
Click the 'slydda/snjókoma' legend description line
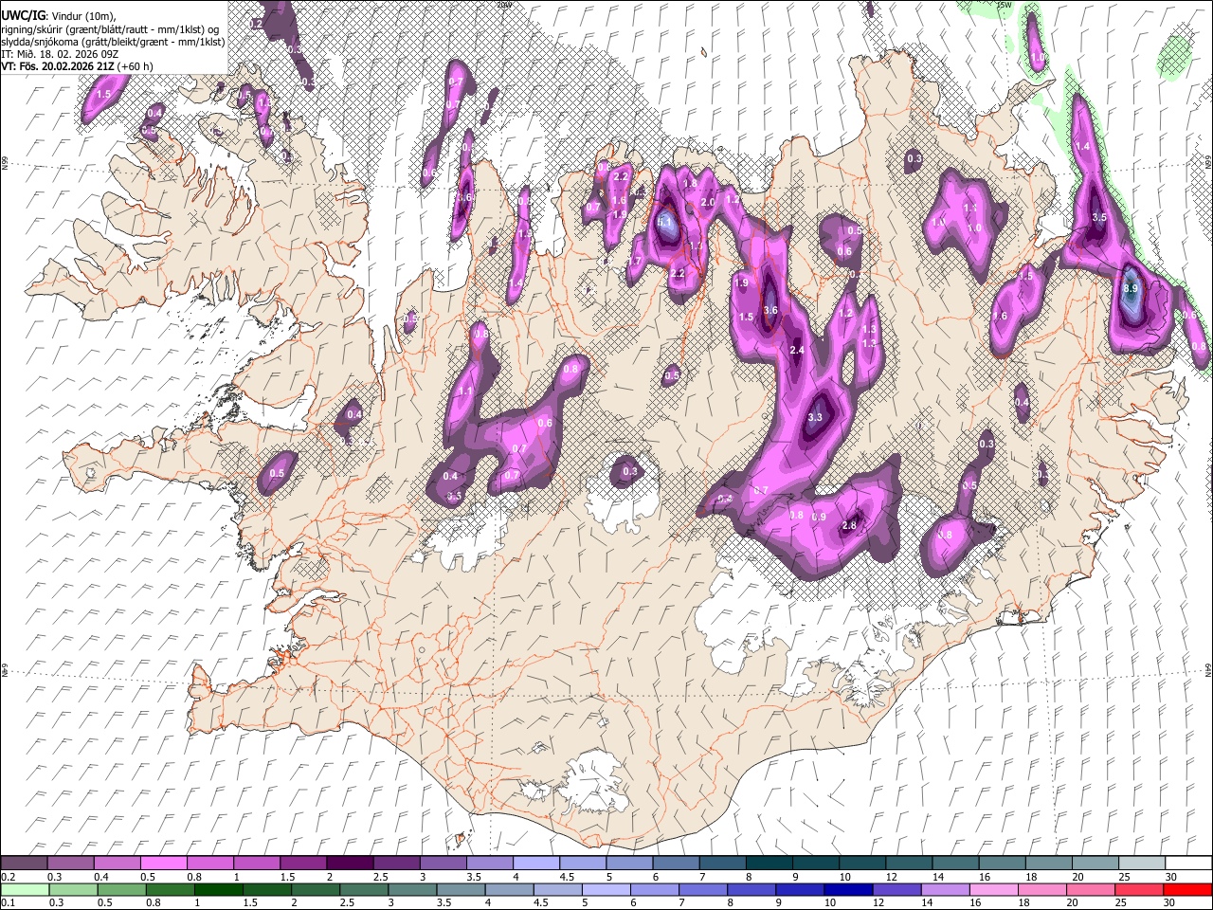(x=114, y=42)
